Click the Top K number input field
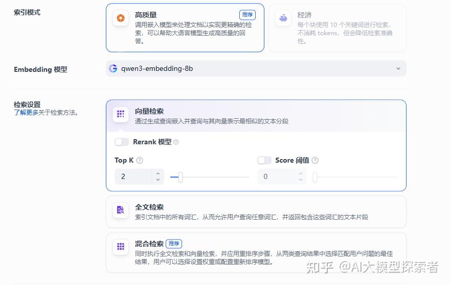450x285 pixels. (x=134, y=177)
